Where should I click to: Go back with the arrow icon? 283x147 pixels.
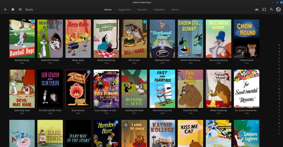6,10
